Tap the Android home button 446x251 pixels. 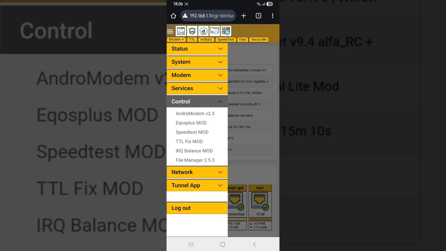pyautogui.click(x=223, y=244)
